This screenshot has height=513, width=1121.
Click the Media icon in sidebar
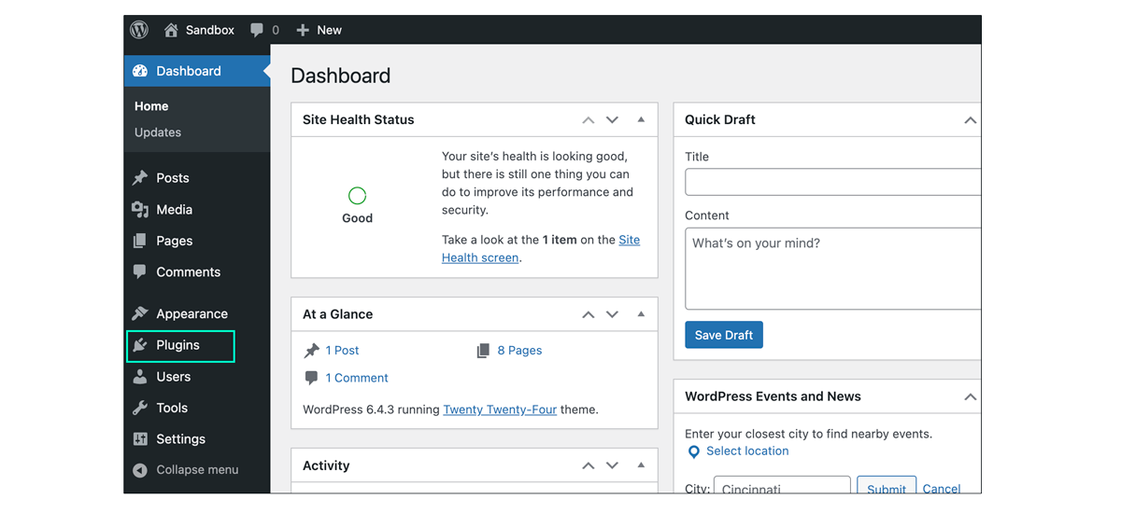[x=140, y=210]
